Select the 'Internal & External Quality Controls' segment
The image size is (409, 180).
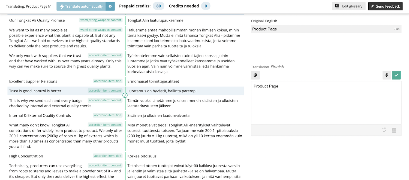pyautogui.click(x=40, y=115)
